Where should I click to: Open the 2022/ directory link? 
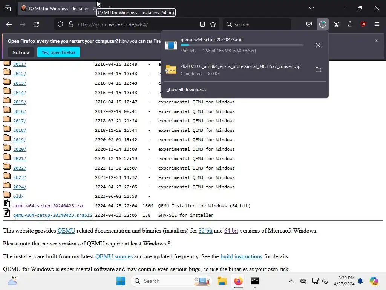[20, 168]
